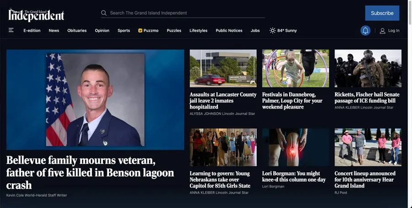Click the Log In link
The height and width of the screenshot is (208, 412).
[394, 31]
